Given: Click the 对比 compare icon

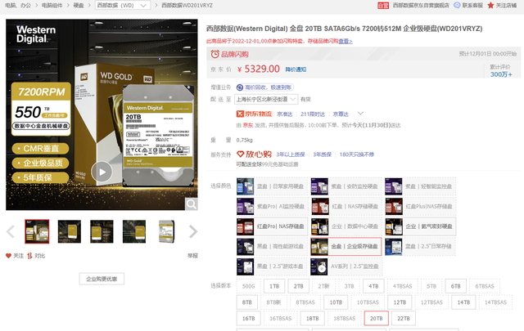Looking at the screenshot, I should pos(29,256).
